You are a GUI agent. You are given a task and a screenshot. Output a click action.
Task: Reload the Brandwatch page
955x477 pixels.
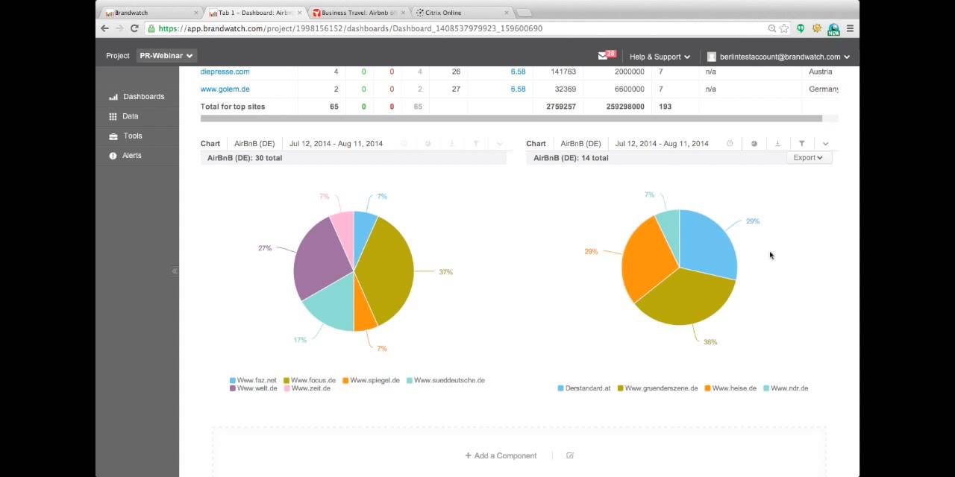(134, 28)
